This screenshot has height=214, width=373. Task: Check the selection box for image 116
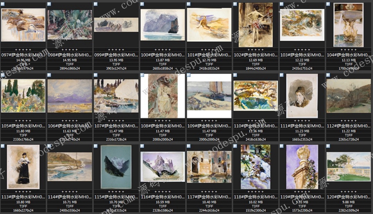tap(142, 146)
